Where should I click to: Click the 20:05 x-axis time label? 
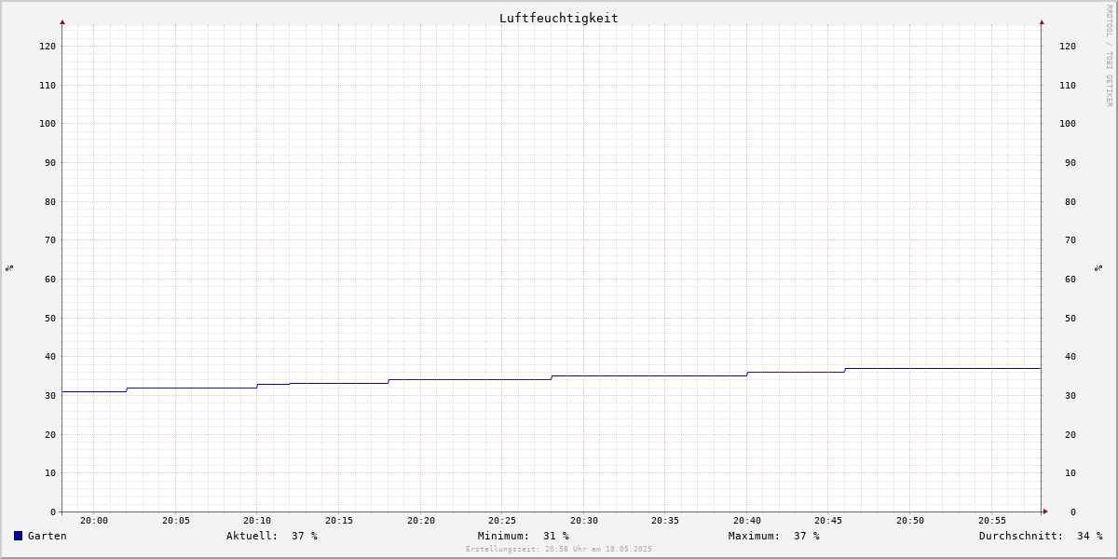tap(176, 521)
